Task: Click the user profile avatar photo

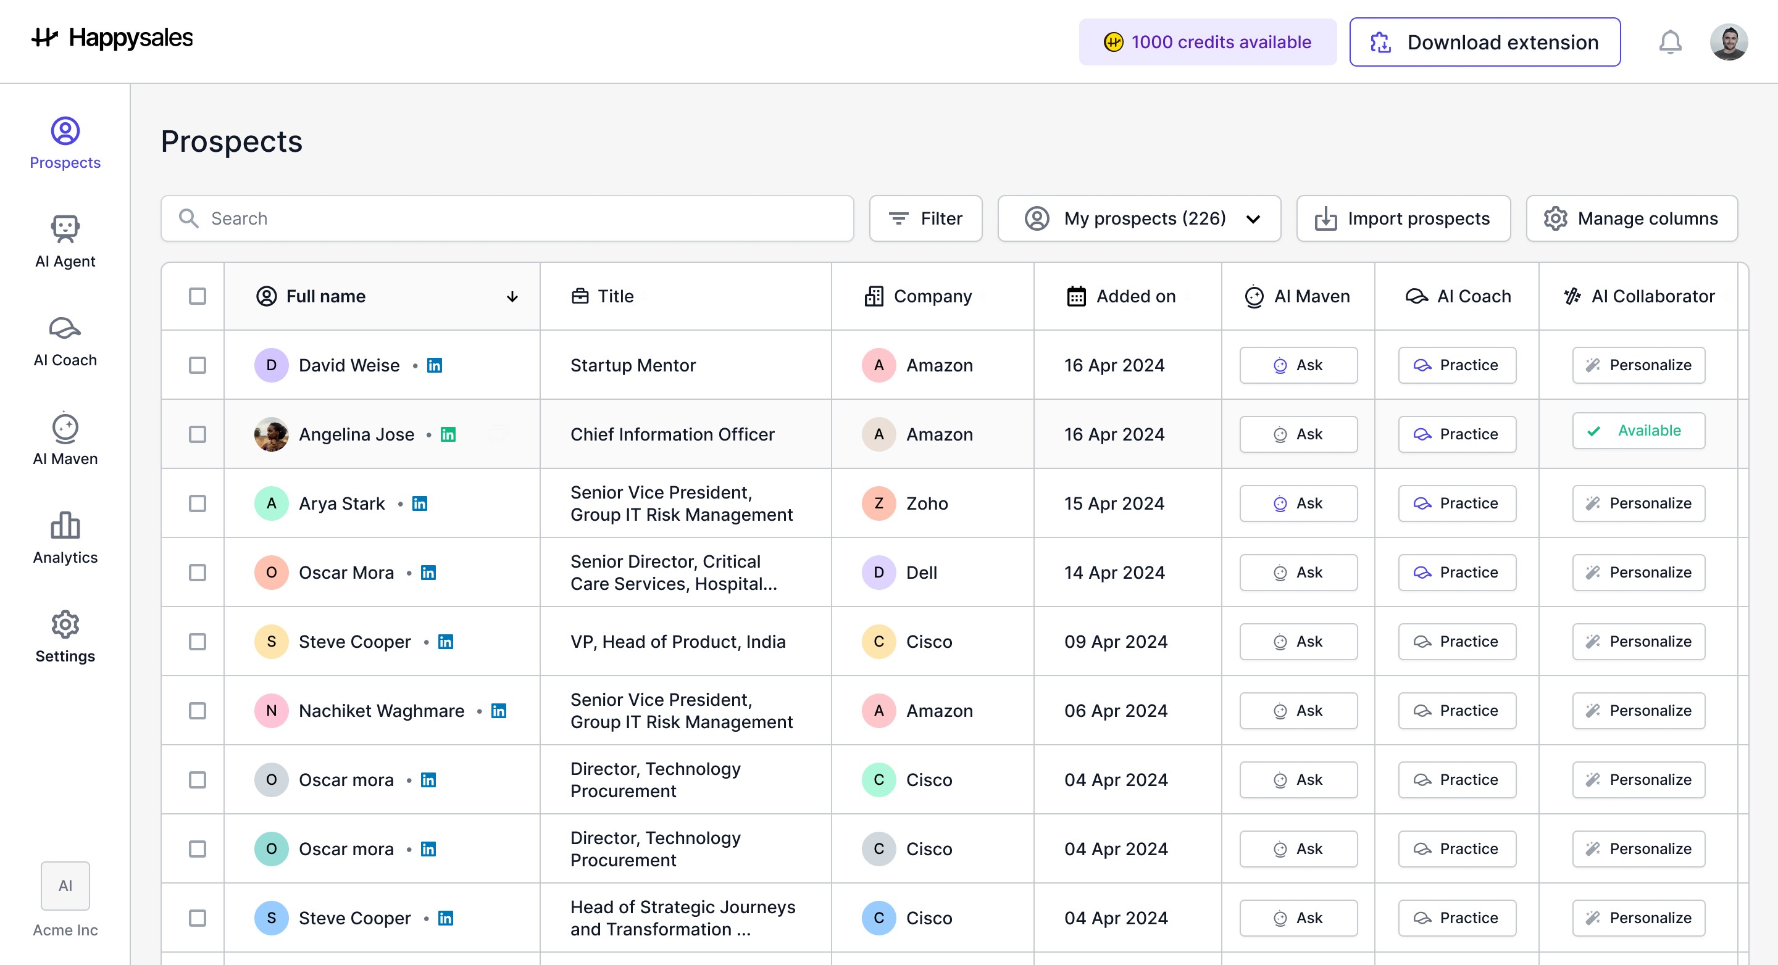Action: click(1729, 42)
